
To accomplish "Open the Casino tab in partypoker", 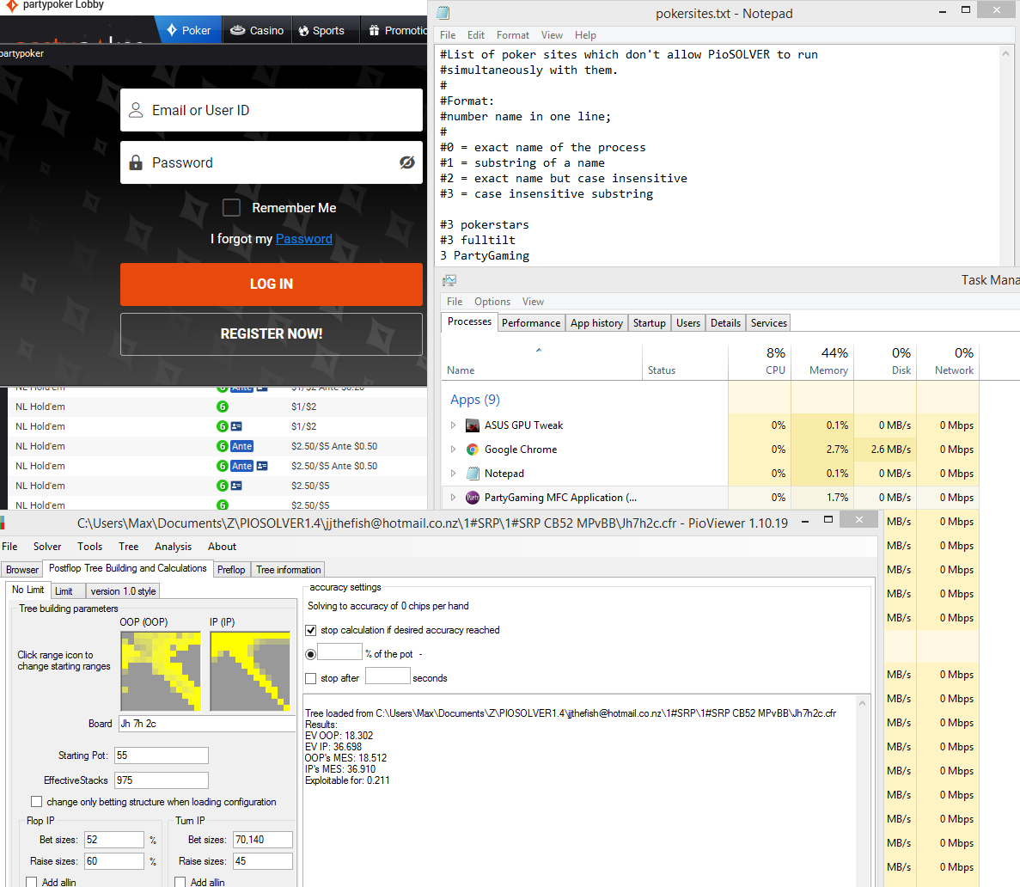I will click(258, 30).
